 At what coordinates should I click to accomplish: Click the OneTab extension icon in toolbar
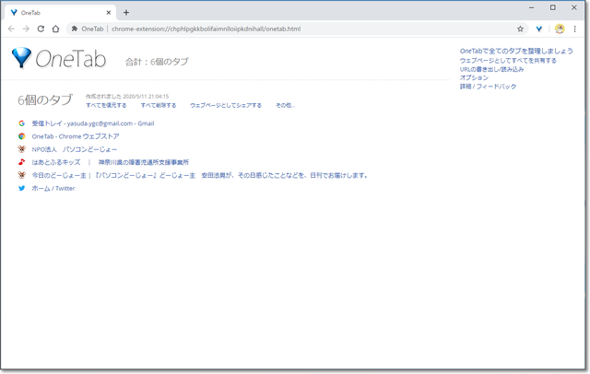[x=539, y=29]
